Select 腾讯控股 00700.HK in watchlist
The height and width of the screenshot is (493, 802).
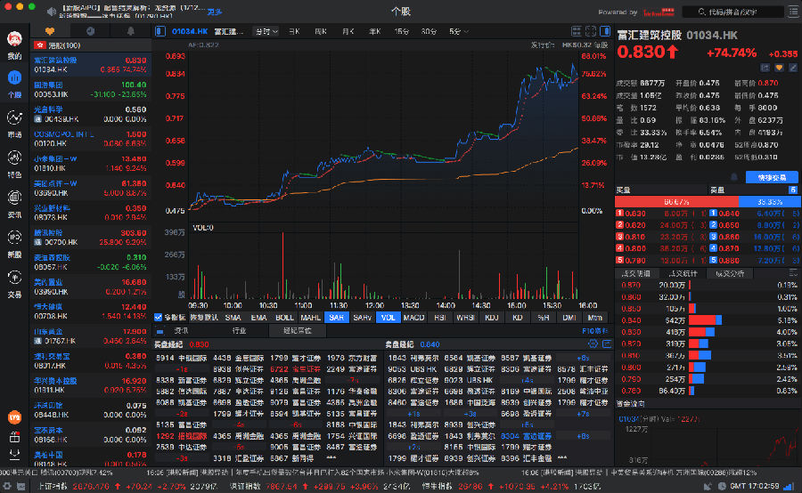[91, 238]
